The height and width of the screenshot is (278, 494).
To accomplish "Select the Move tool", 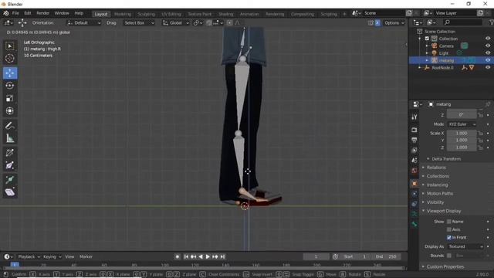I will click(x=10, y=73).
